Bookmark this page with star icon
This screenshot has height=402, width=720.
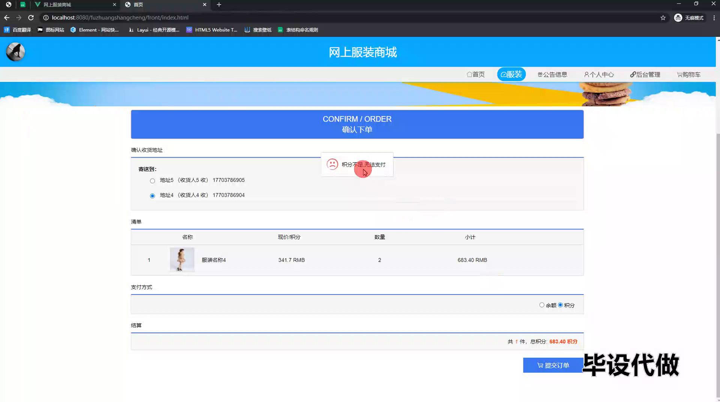click(663, 18)
